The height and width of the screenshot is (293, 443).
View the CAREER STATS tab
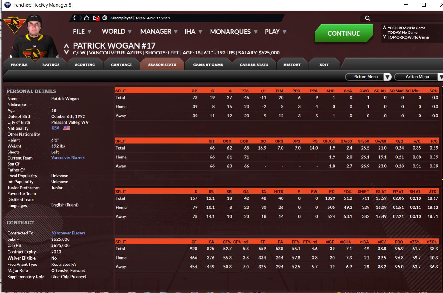point(254,65)
